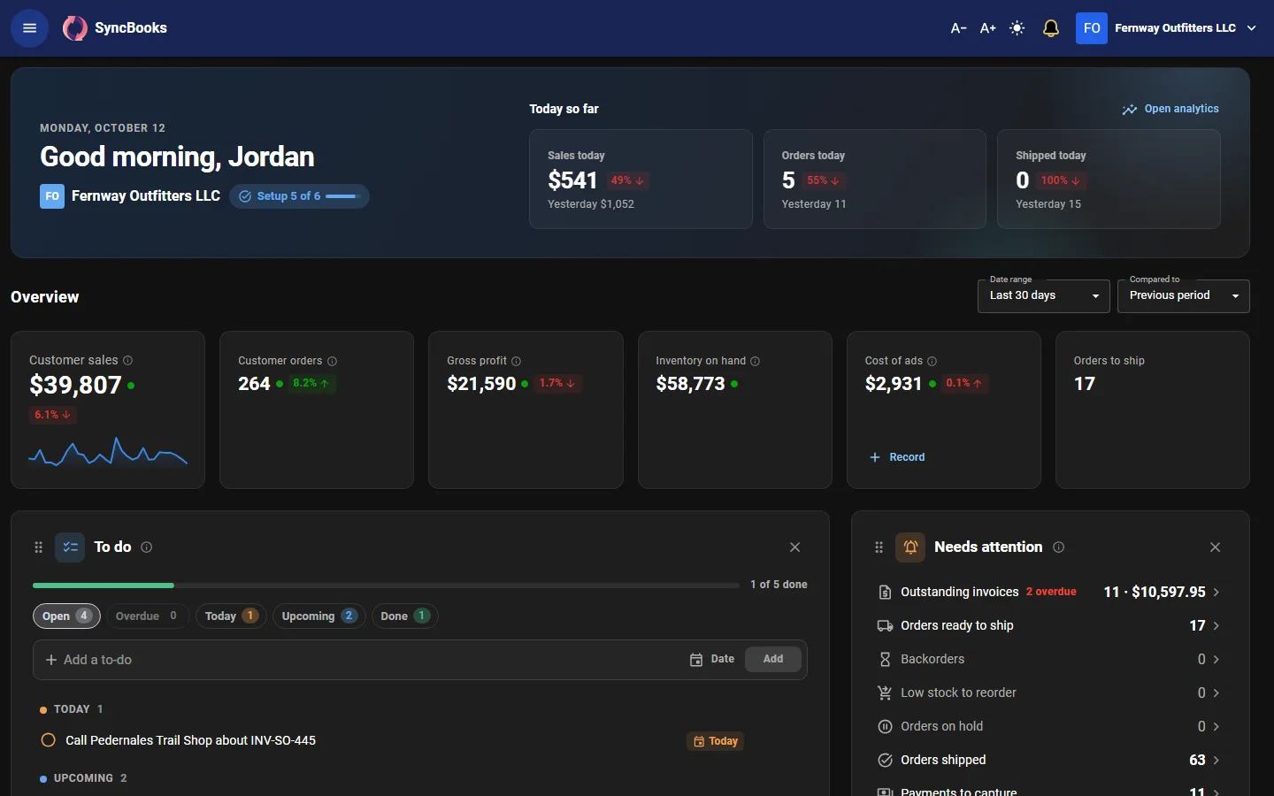Close the Needs attention panel

tap(1215, 547)
